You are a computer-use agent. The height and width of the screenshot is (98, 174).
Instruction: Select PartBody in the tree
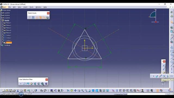[7, 45]
